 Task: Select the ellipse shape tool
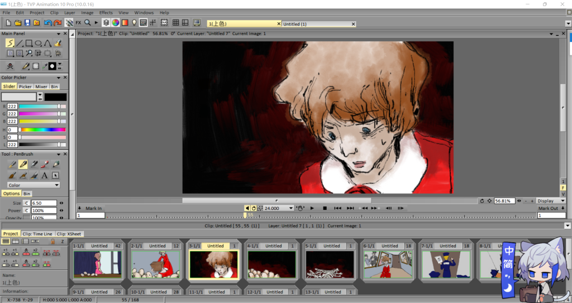(39, 43)
